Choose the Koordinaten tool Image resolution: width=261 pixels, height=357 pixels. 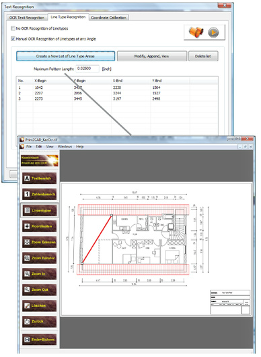click(39, 226)
